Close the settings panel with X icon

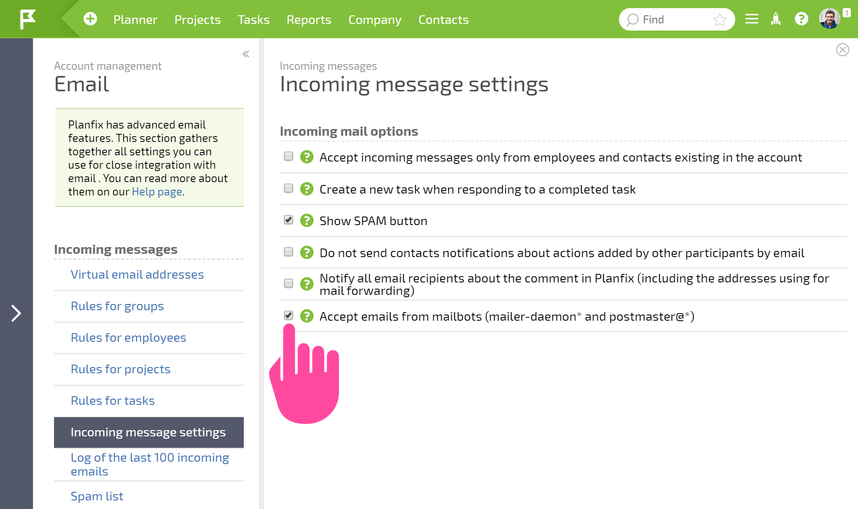pyautogui.click(x=842, y=50)
